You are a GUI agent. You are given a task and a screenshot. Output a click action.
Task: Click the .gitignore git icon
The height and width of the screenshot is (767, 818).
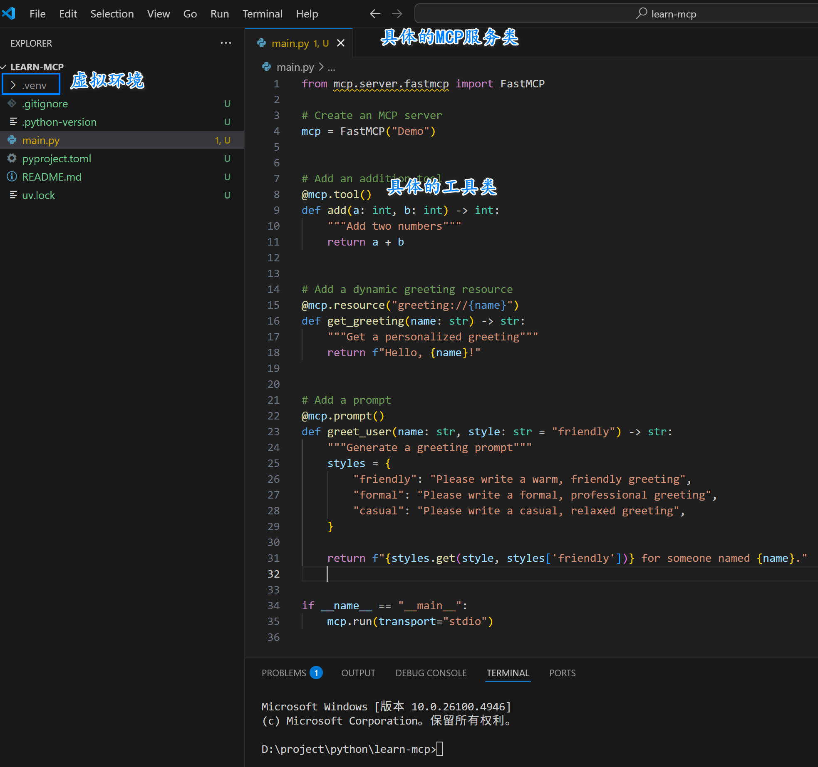tap(12, 103)
